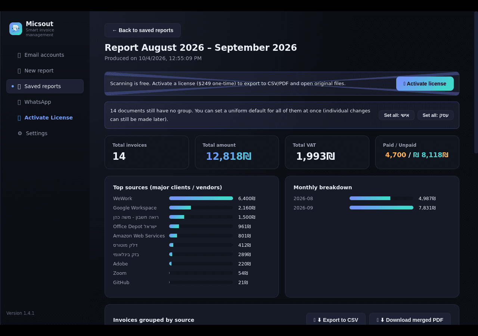This screenshot has height=336, width=478.
Task: Click the רואה חשבון - משה כהן label
Action: tap(136, 217)
